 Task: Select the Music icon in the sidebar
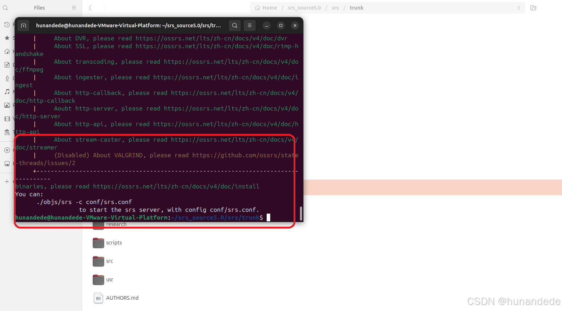7,92
